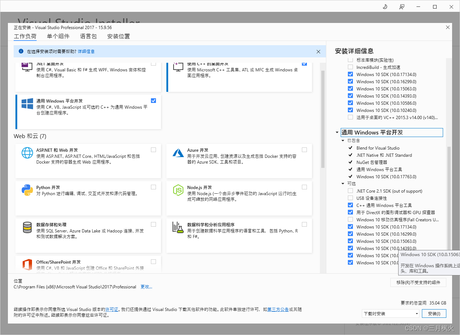Click the Web 和云 (7) section heading
The image size is (460, 335).
[x=30, y=136]
